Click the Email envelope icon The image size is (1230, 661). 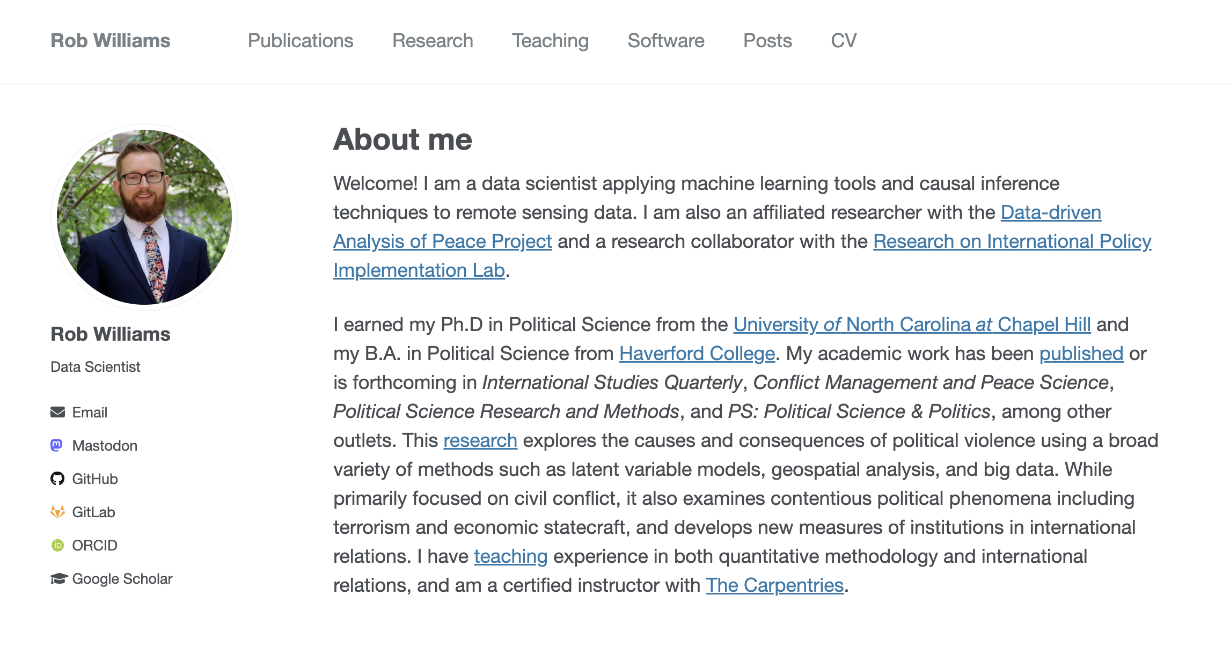pyautogui.click(x=57, y=412)
